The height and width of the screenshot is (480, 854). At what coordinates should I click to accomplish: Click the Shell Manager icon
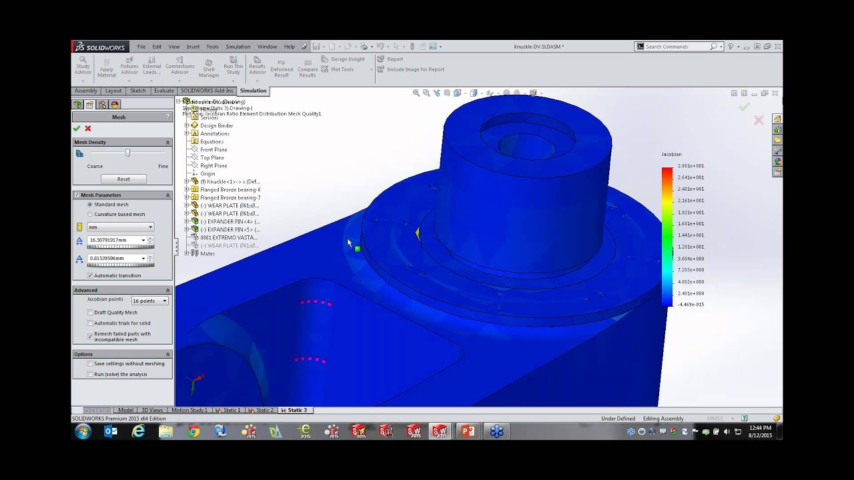(x=209, y=68)
